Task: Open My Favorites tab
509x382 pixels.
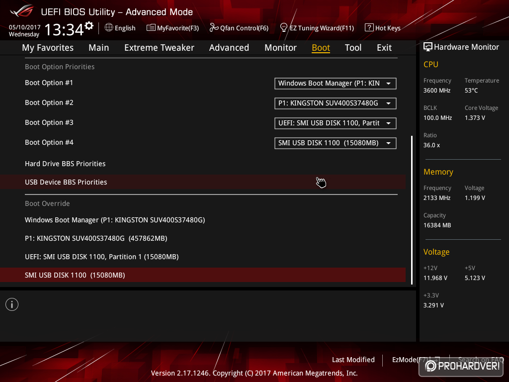Action: coord(48,48)
